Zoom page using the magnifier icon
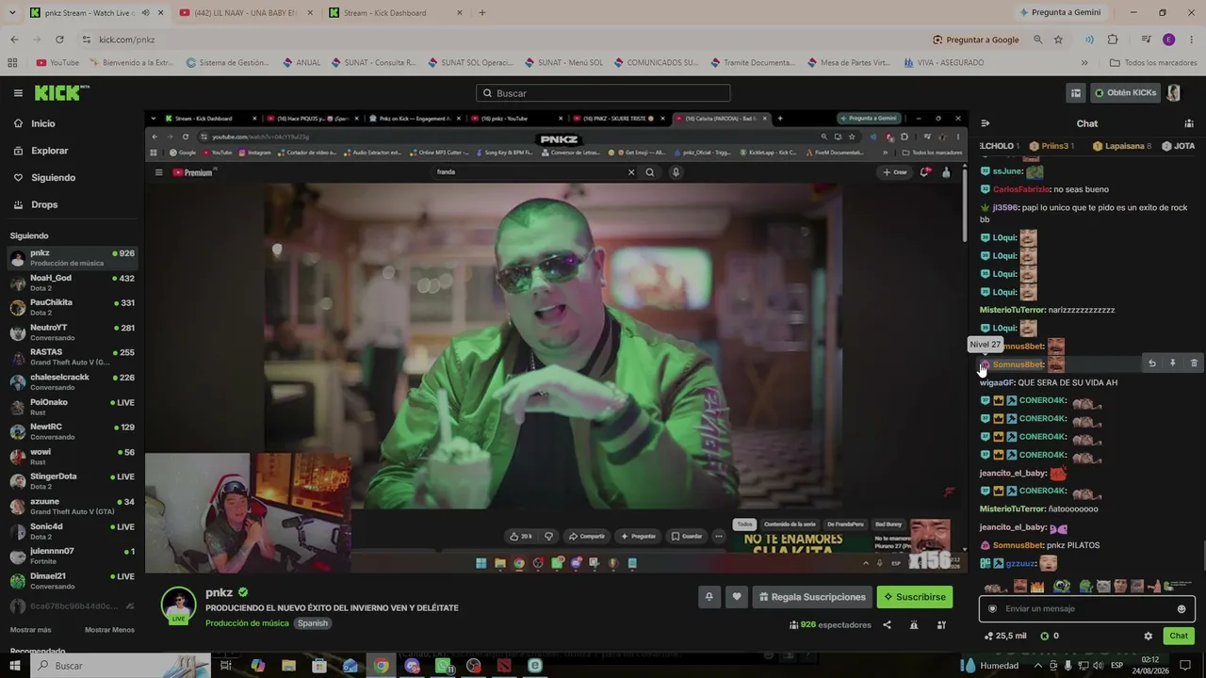Image resolution: width=1206 pixels, height=678 pixels. (1037, 40)
